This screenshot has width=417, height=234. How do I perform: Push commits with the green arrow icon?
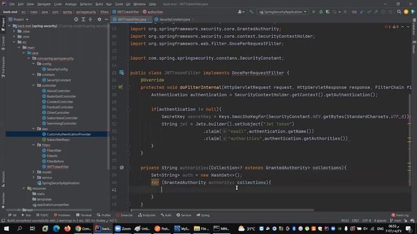click(x=376, y=12)
